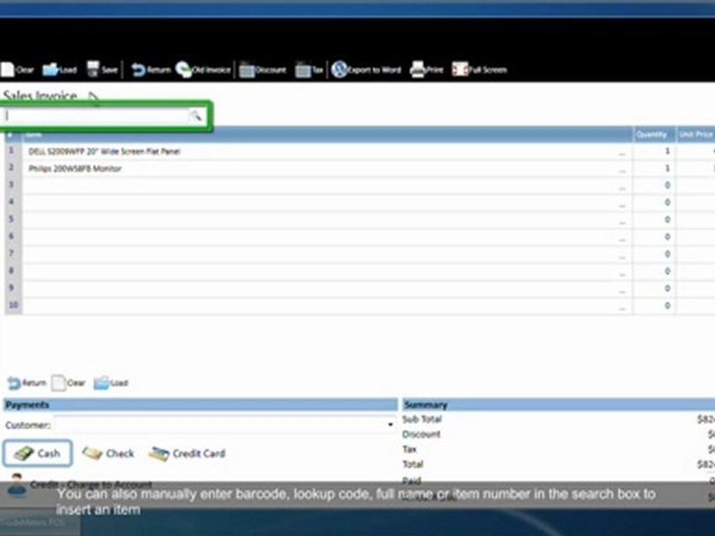Image resolution: width=715 pixels, height=536 pixels.
Task: Click the Quantity column header
Action: (x=654, y=135)
